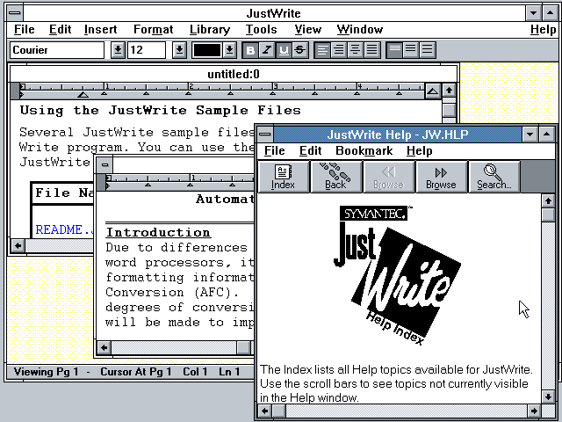This screenshot has height=422, width=562.
Task: Click 'Cursor At Pg 1' status text
Action: click(x=135, y=372)
